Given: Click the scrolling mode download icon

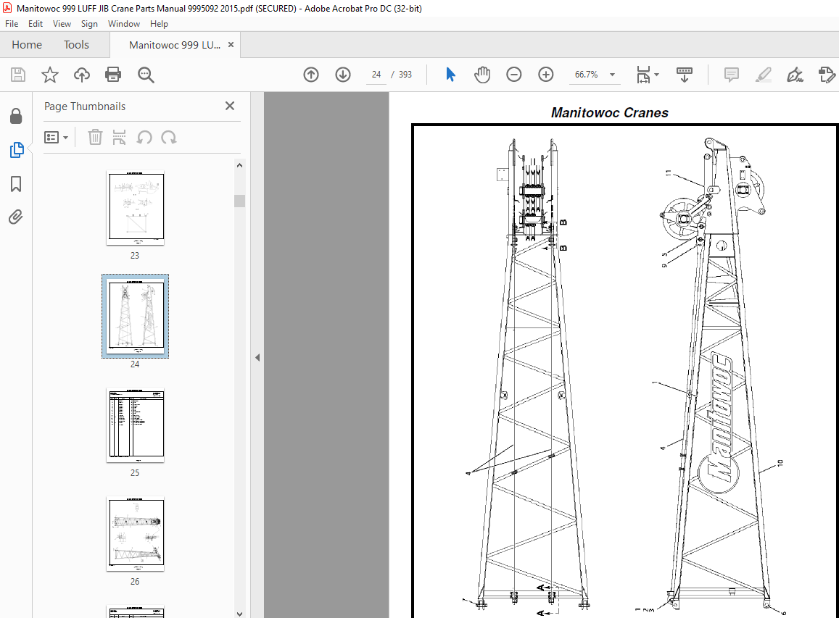Looking at the screenshot, I should 685,75.
